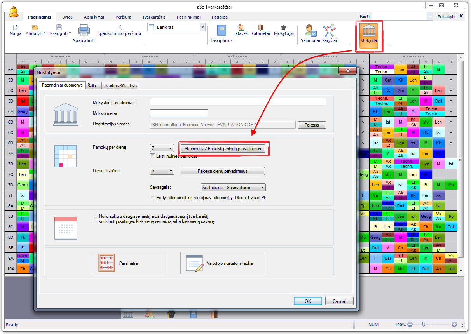Viewport: 471px width, 334px height.
Task: Enable Leisti nulines pamokas checkbox
Action: (x=153, y=156)
